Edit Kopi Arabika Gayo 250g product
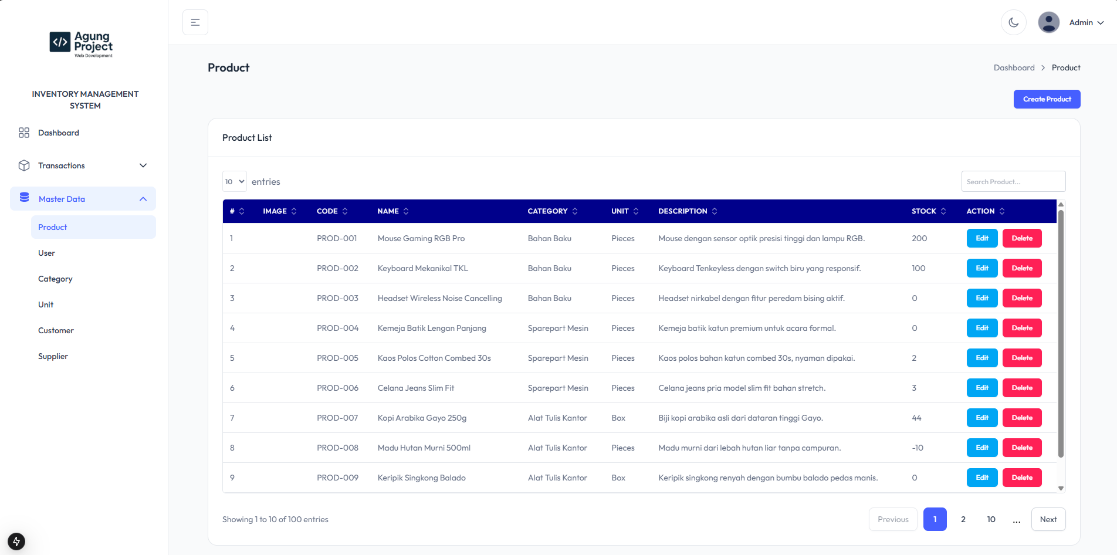Viewport: 1117px width, 555px height. pos(982,418)
